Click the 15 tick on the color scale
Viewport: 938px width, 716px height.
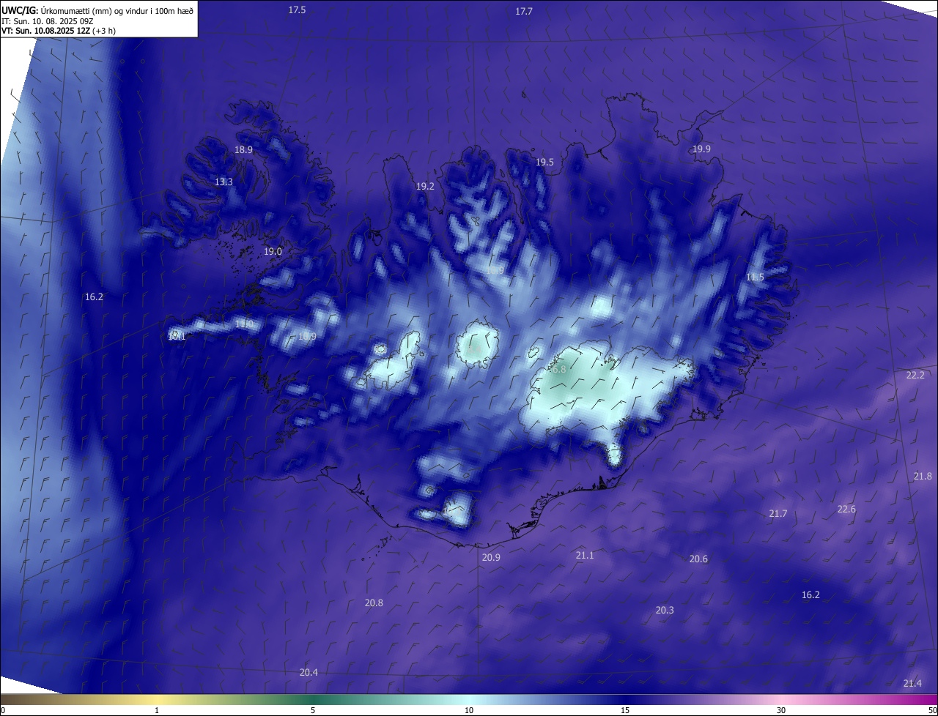tap(625, 711)
